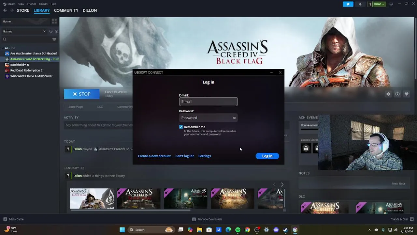This screenshot has width=417, height=235.
Task: Select Battlefield 6 in library list
Action: click(x=20, y=65)
